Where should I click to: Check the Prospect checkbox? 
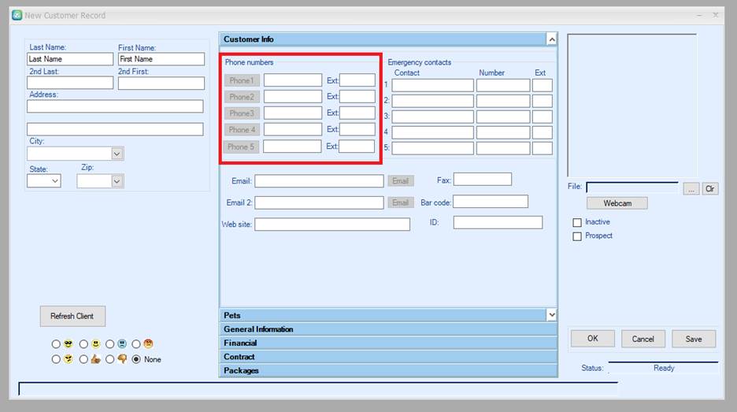pyautogui.click(x=577, y=236)
